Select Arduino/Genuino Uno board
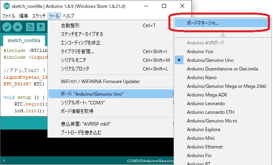Viewport: 273px width, 165px height. click(x=223, y=60)
